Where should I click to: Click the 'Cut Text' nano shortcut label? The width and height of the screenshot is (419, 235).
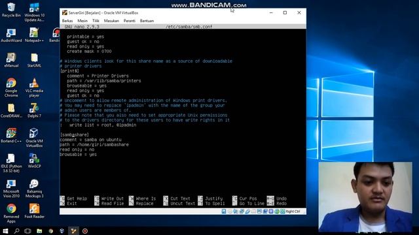pyautogui.click(x=181, y=198)
